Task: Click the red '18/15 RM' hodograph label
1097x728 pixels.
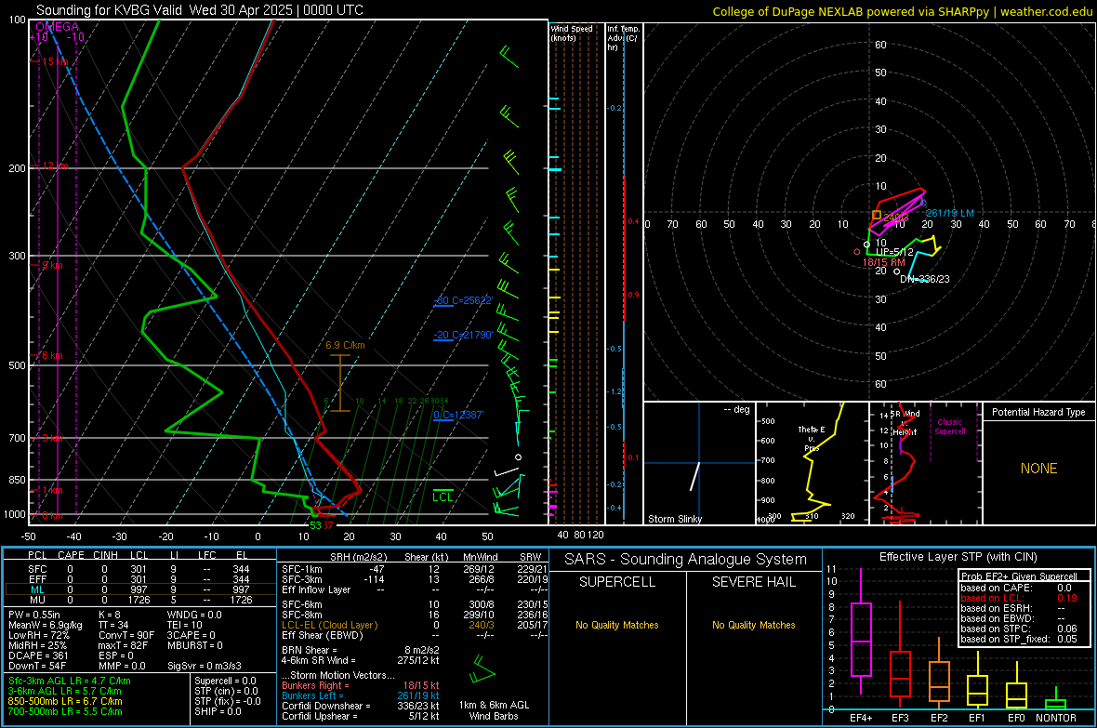Action: point(883,262)
